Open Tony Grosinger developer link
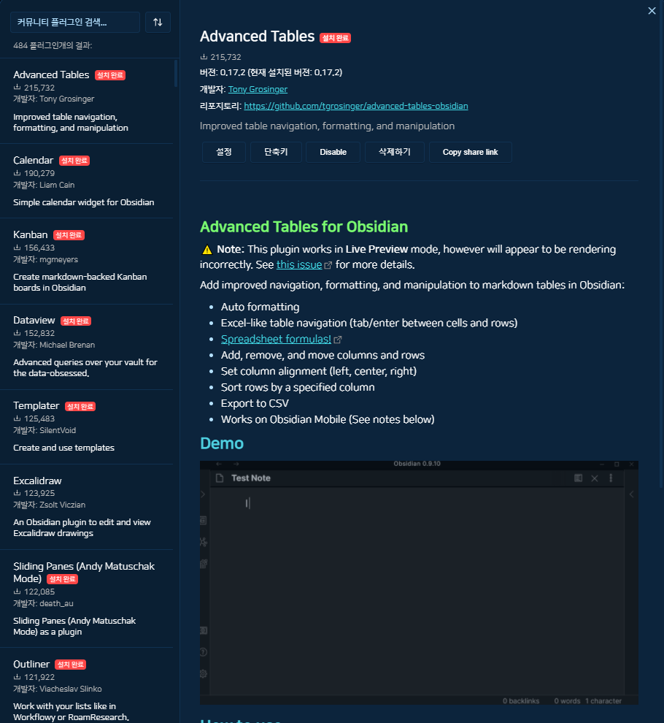The width and height of the screenshot is (664, 723). click(258, 89)
